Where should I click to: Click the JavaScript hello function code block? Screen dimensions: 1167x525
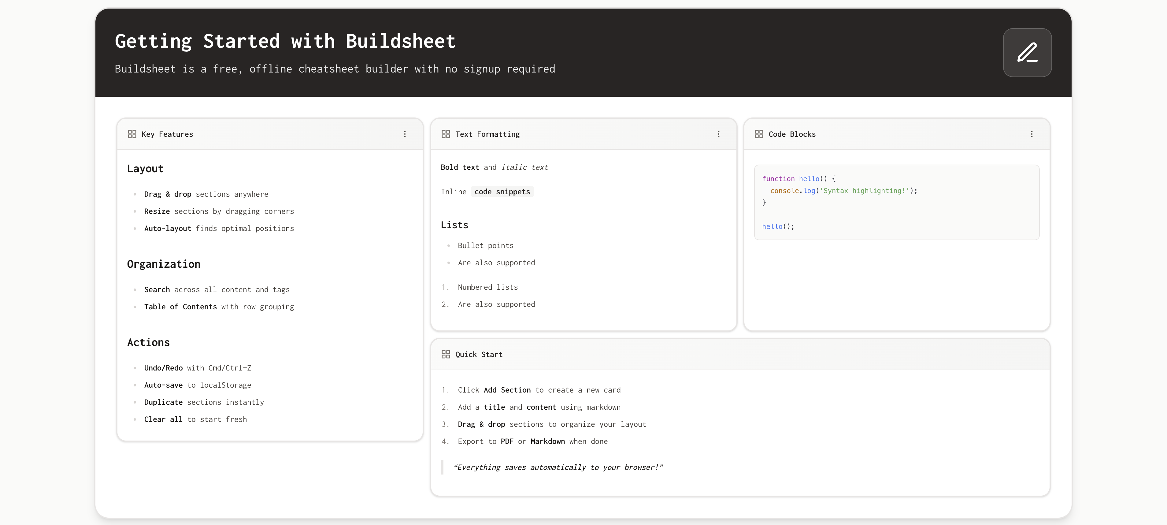tap(896, 202)
